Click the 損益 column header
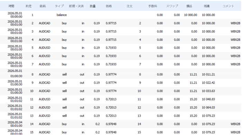 click(x=189, y=6)
